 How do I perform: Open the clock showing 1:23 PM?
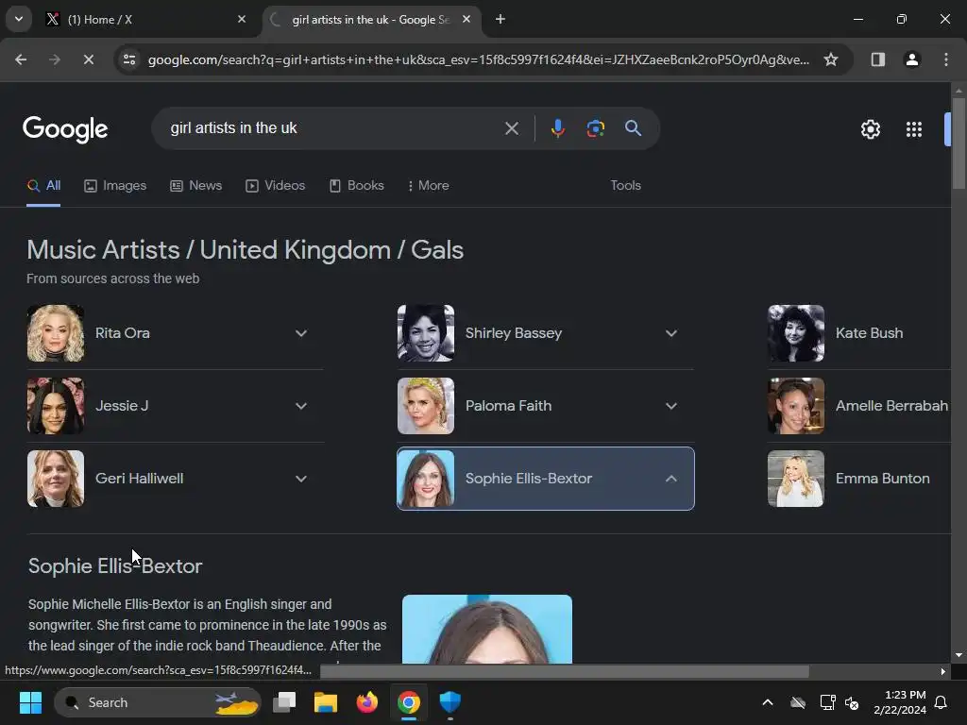(x=900, y=702)
